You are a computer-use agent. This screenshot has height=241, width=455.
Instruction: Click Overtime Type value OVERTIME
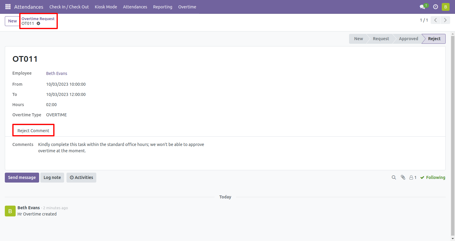[56, 115]
